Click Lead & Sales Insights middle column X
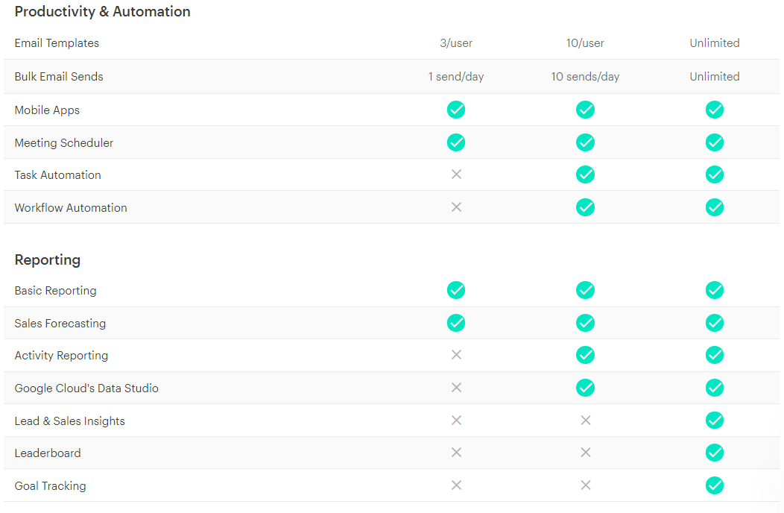 tap(585, 421)
